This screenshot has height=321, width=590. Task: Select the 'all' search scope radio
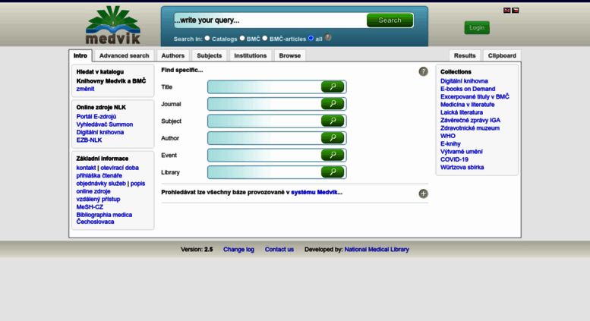[311, 39]
